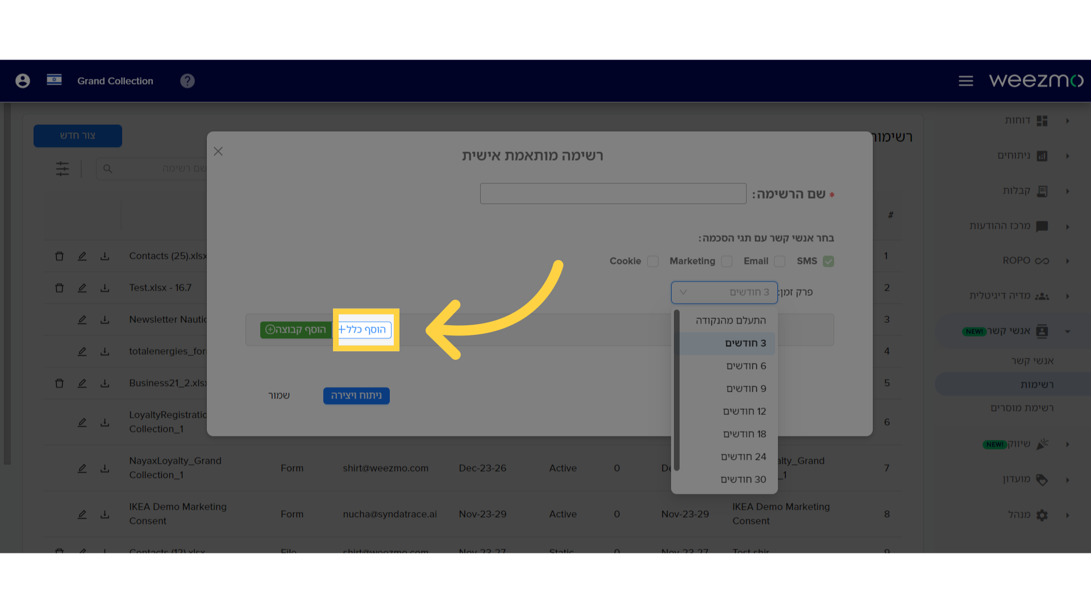Uncheck the SMS consent checkbox

(x=828, y=261)
